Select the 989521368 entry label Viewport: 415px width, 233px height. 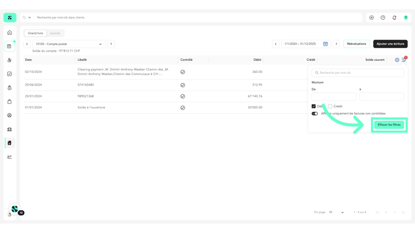tap(86, 96)
